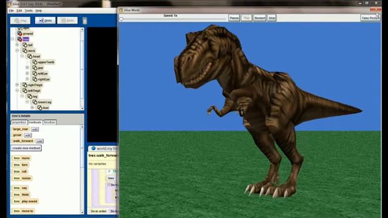Edit the walk_forward method
Viewport: 388px width, 218px height.
(x=39, y=141)
